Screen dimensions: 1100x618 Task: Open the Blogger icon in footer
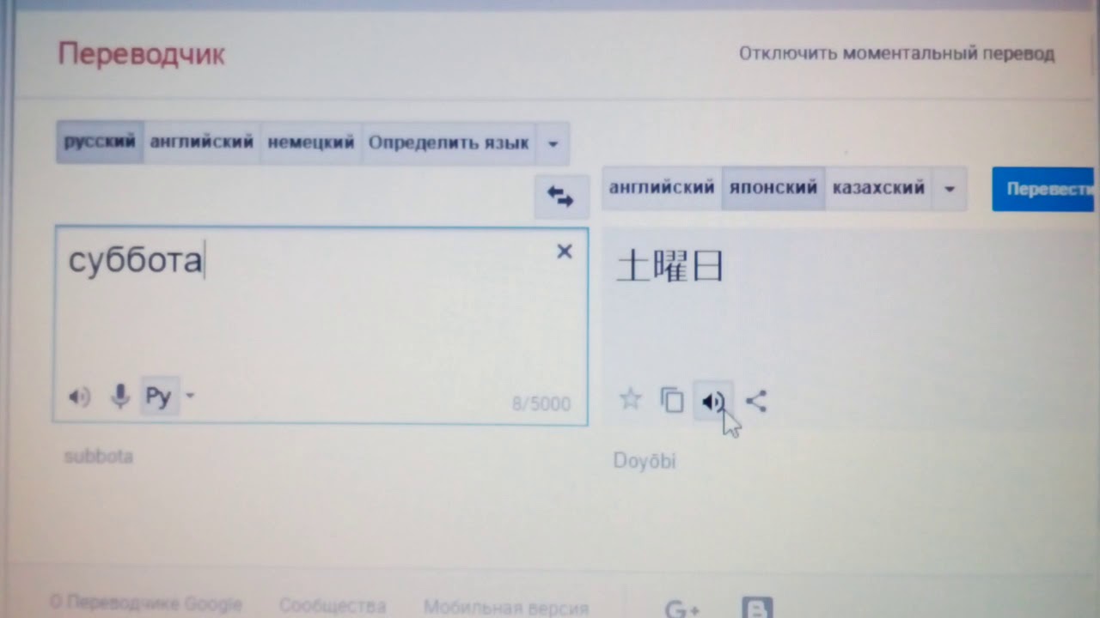(757, 608)
